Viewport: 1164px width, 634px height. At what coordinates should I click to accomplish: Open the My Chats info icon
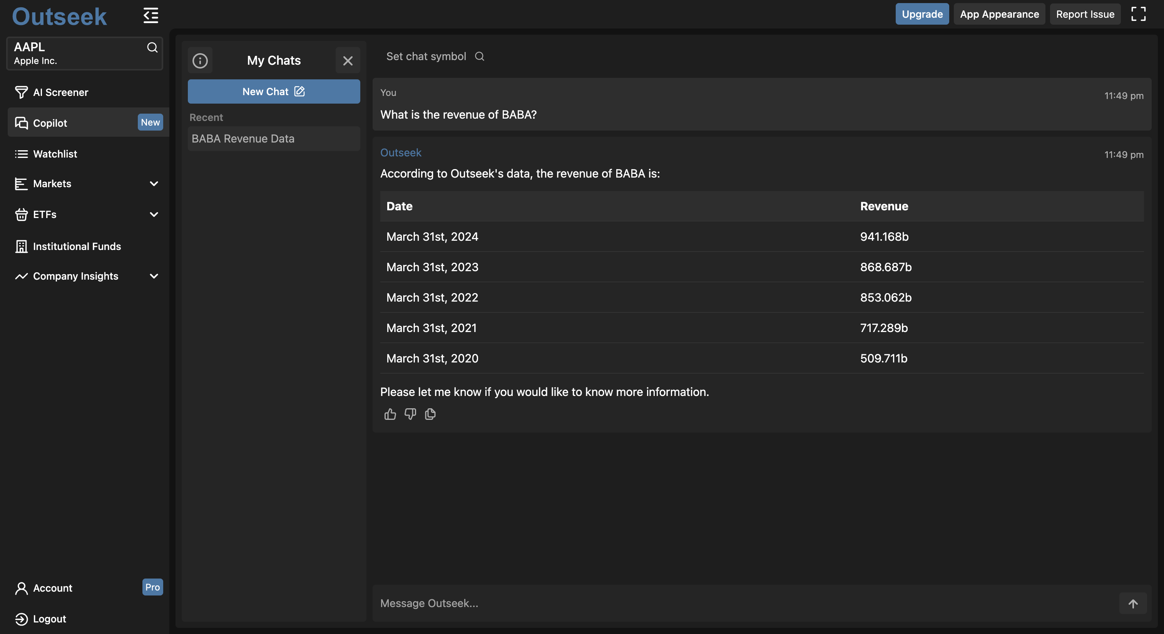[x=200, y=60]
